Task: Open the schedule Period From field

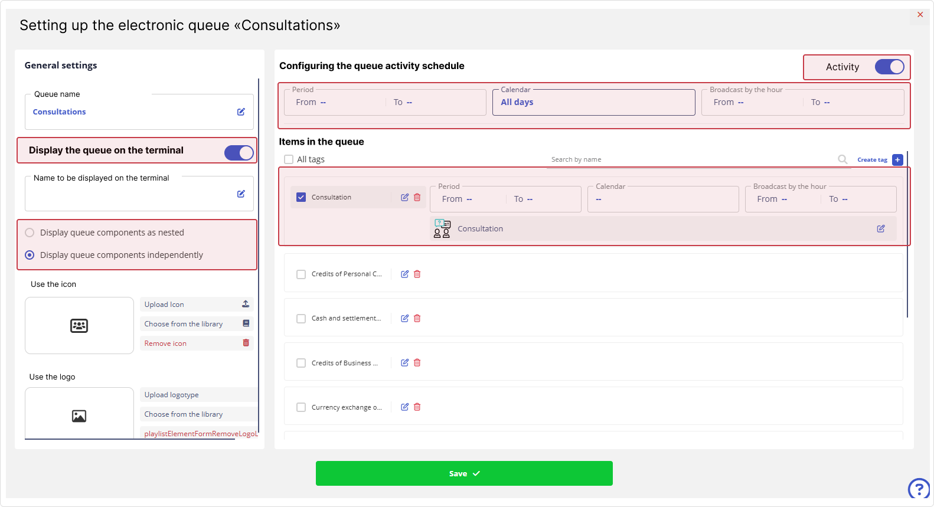Action: tap(337, 103)
